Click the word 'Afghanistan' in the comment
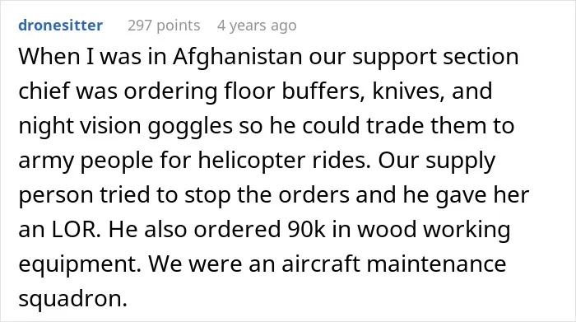Viewport: 576px width, 322px height. click(237, 57)
